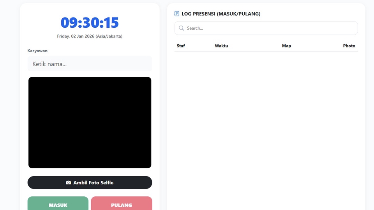Click the black camera preview area
374x210 pixels.
(x=90, y=122)
